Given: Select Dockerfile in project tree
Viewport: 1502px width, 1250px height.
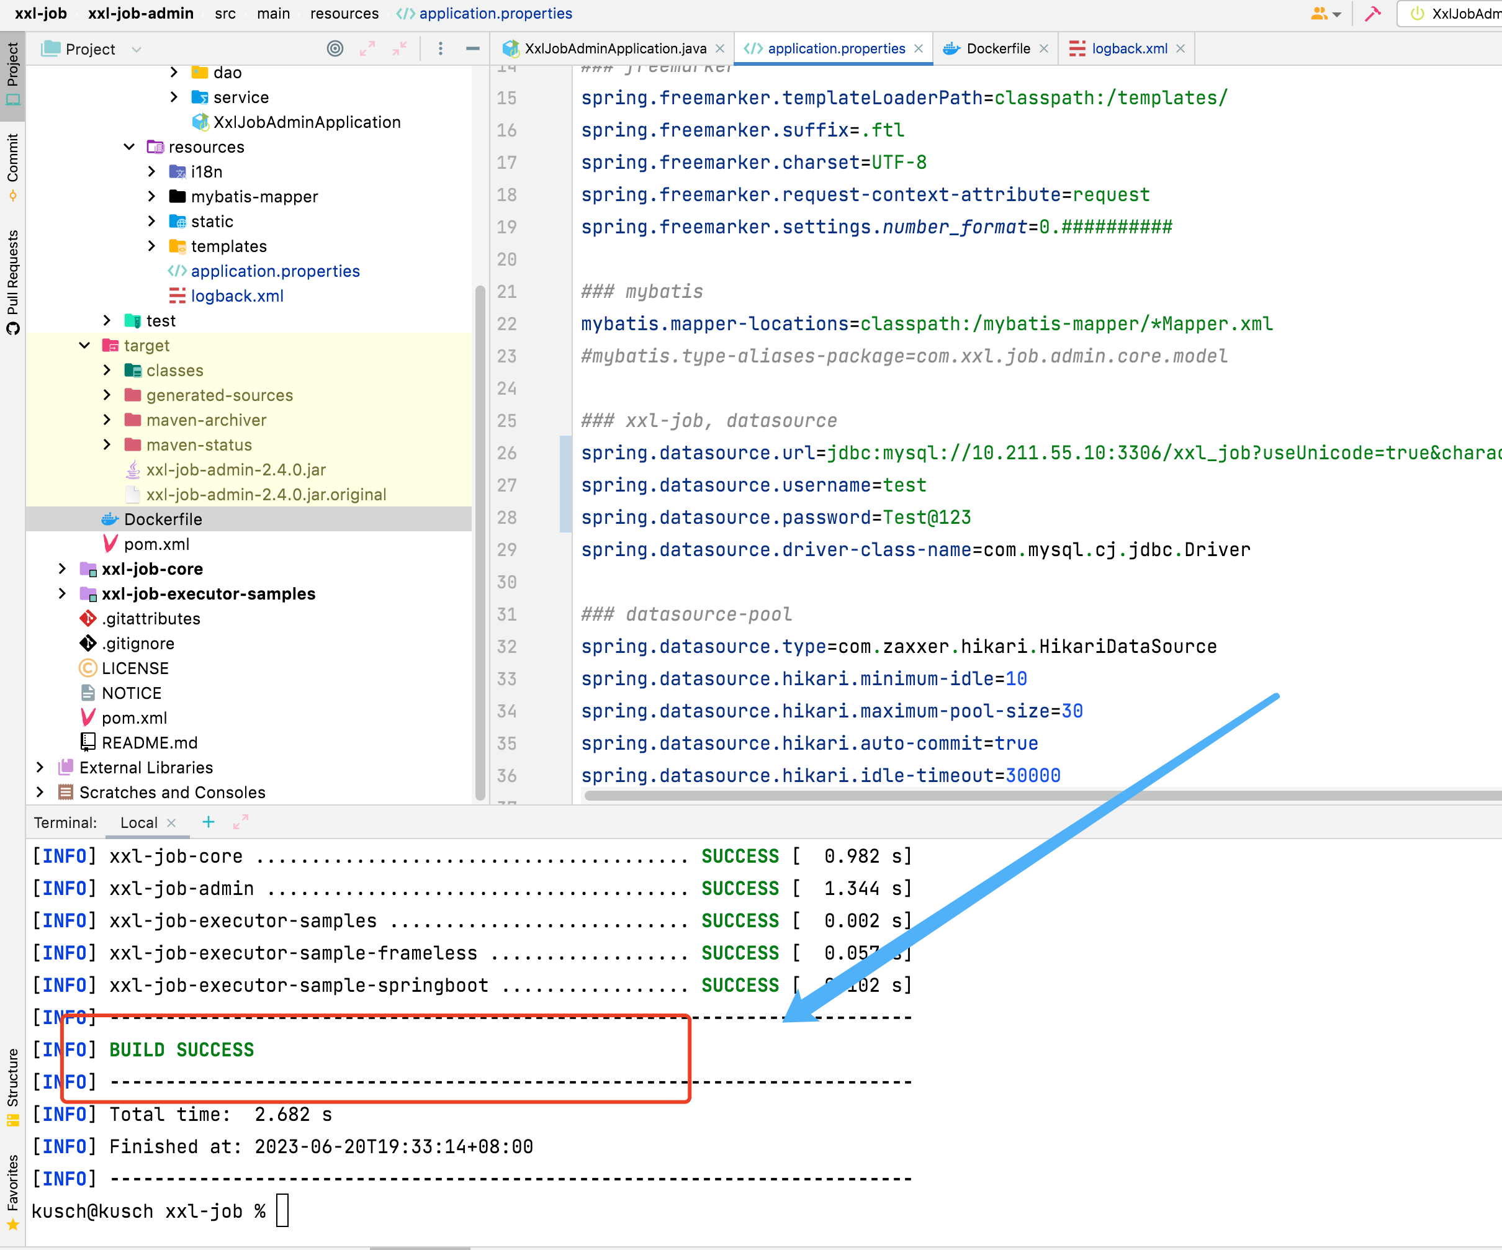Looking at the screenshot, I should [x=151, y=519].
